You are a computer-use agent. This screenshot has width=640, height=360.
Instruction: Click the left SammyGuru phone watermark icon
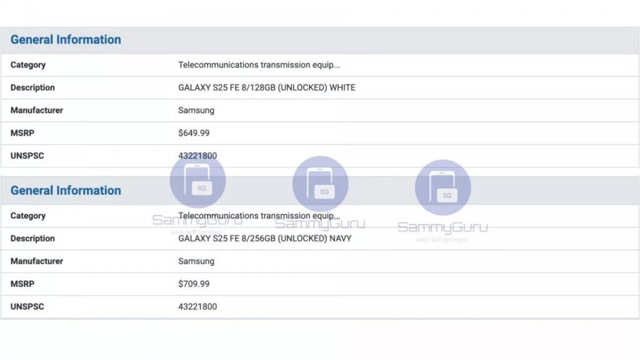[x=197, y=181]
